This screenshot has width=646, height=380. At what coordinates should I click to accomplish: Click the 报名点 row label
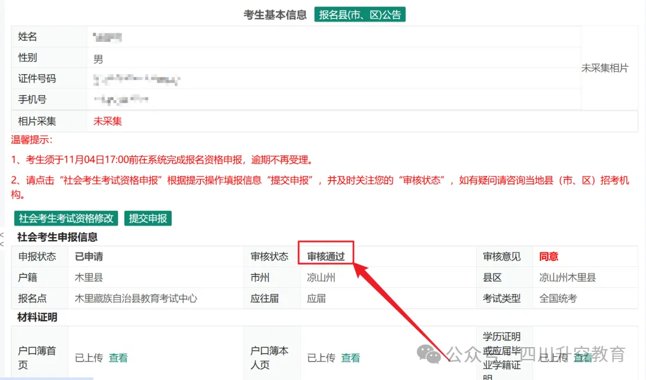click(32, 299)
